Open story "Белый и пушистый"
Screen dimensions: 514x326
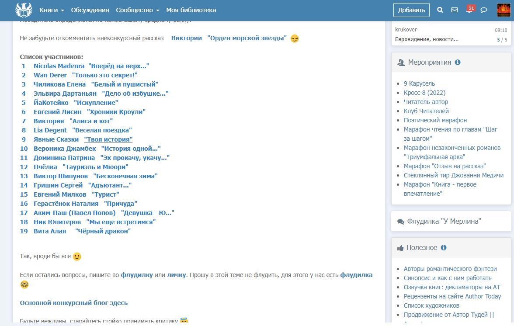point(125,84)
